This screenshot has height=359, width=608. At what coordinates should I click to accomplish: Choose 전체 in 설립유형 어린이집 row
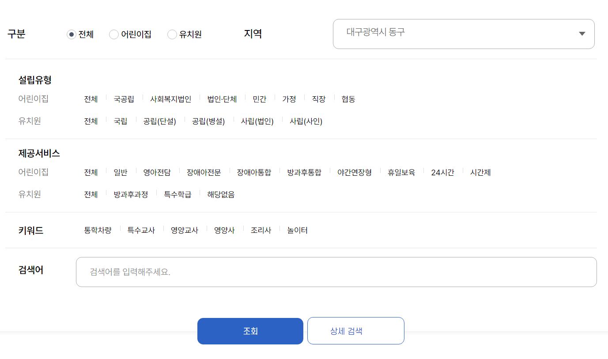pos(91,99)
